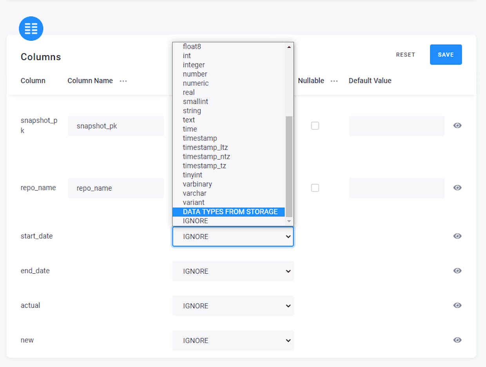Image resolution: width=486 pixels, height=367 pixels.
Task: Select int from the type list
Action: [x=228, y=56]
